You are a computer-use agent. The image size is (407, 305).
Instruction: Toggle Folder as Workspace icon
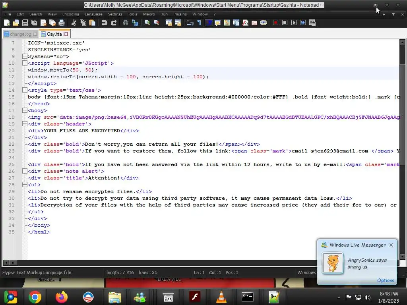254,23
